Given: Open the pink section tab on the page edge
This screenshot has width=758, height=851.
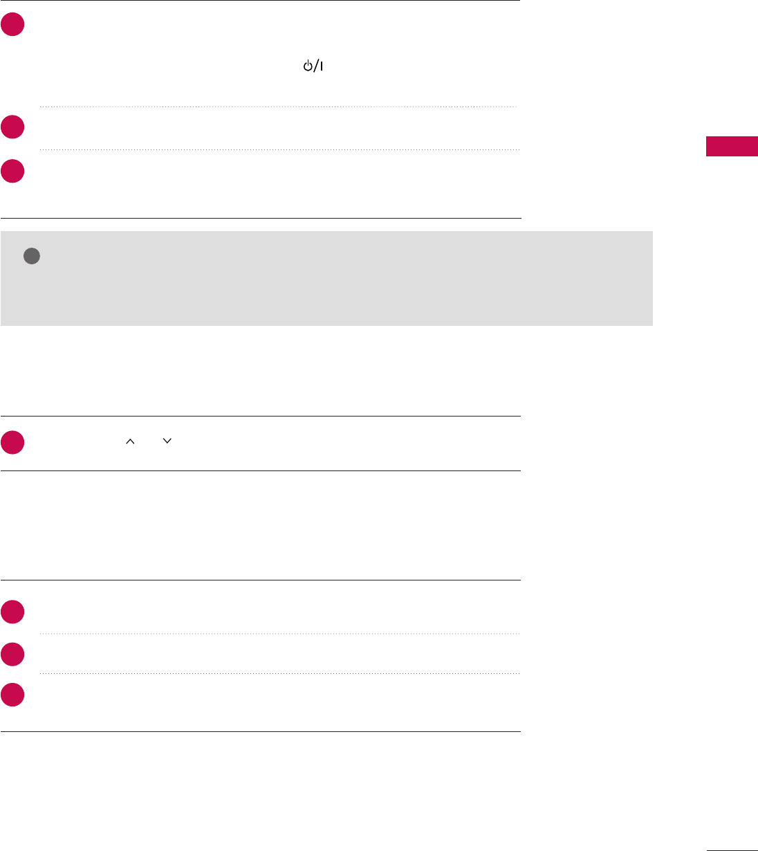Looking at the screenshot, I should 732,147.
